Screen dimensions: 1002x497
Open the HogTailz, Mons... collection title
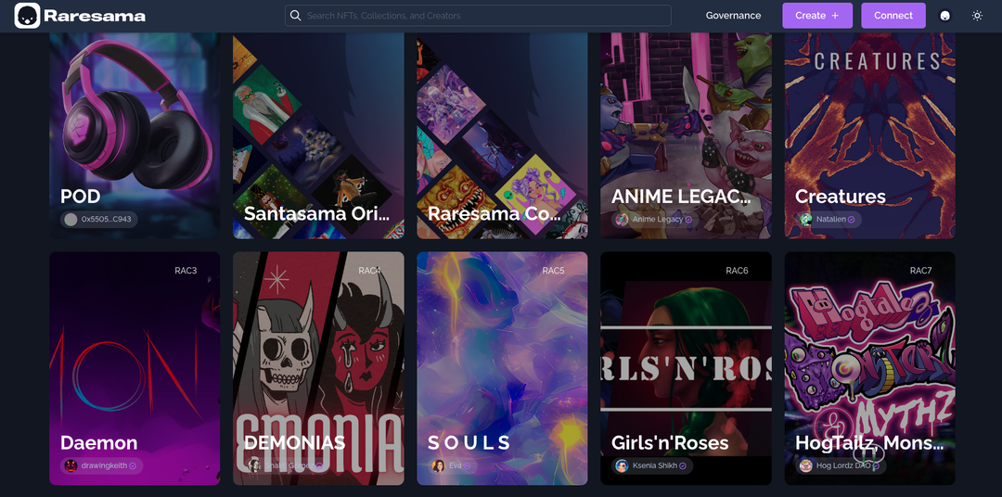pos(869,442)
